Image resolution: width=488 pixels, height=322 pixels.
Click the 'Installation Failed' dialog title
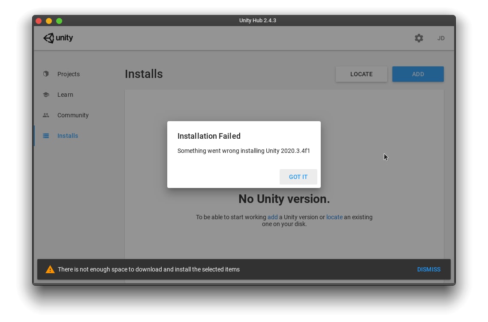(209, 136)
